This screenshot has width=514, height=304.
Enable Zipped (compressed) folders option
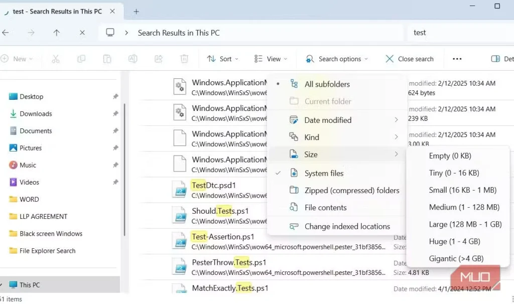351,190
